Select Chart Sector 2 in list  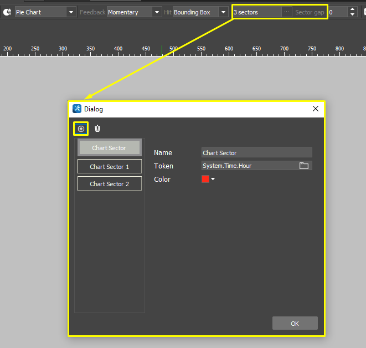pos(109,183)
